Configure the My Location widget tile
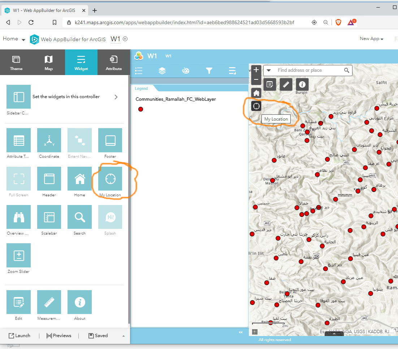This screenshot has height=349, width=398. [x=110, y=179]
